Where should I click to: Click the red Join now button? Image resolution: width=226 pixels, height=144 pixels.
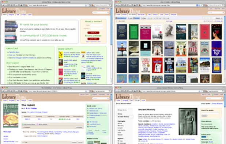coord(93,39)
